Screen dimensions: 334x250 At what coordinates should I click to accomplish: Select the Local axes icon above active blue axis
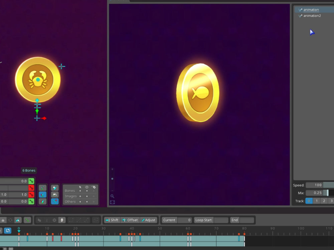pos(43,188)
